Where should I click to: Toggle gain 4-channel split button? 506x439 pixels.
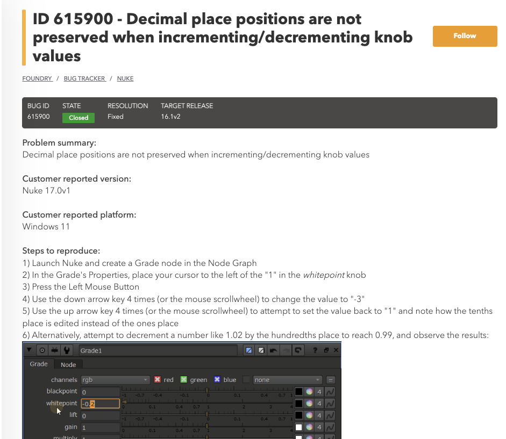[x=319, y=427]
